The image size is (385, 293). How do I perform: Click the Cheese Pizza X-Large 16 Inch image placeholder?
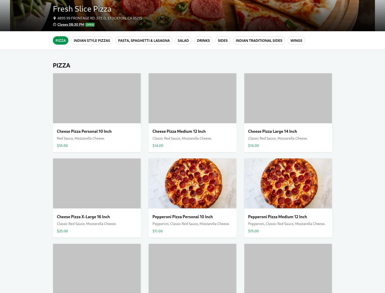(x=97, y=183)
